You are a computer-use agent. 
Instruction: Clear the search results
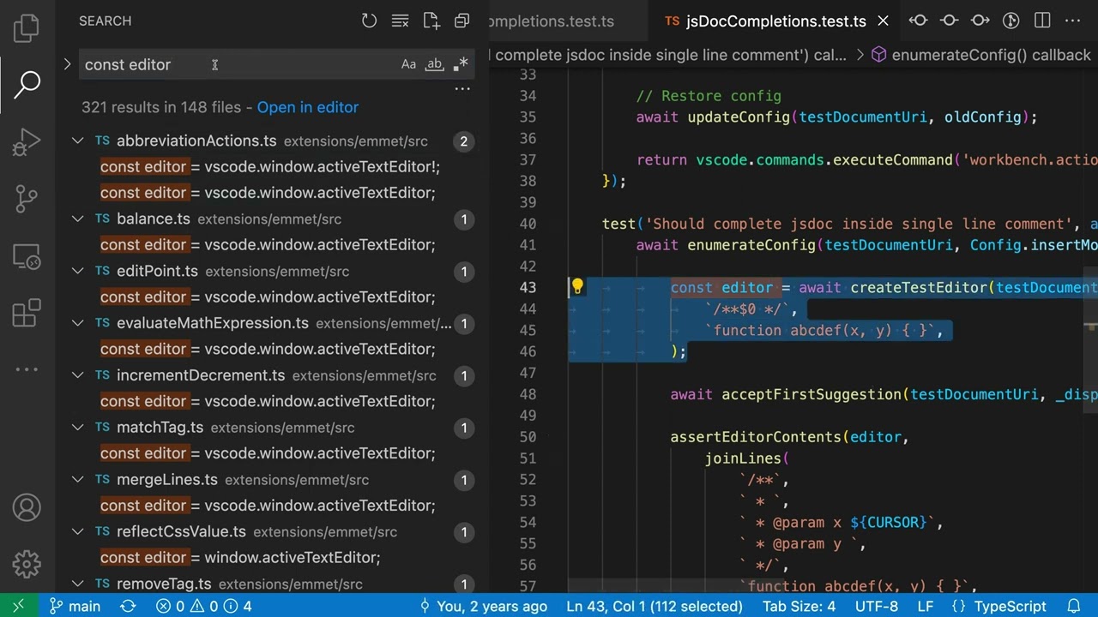400,21
